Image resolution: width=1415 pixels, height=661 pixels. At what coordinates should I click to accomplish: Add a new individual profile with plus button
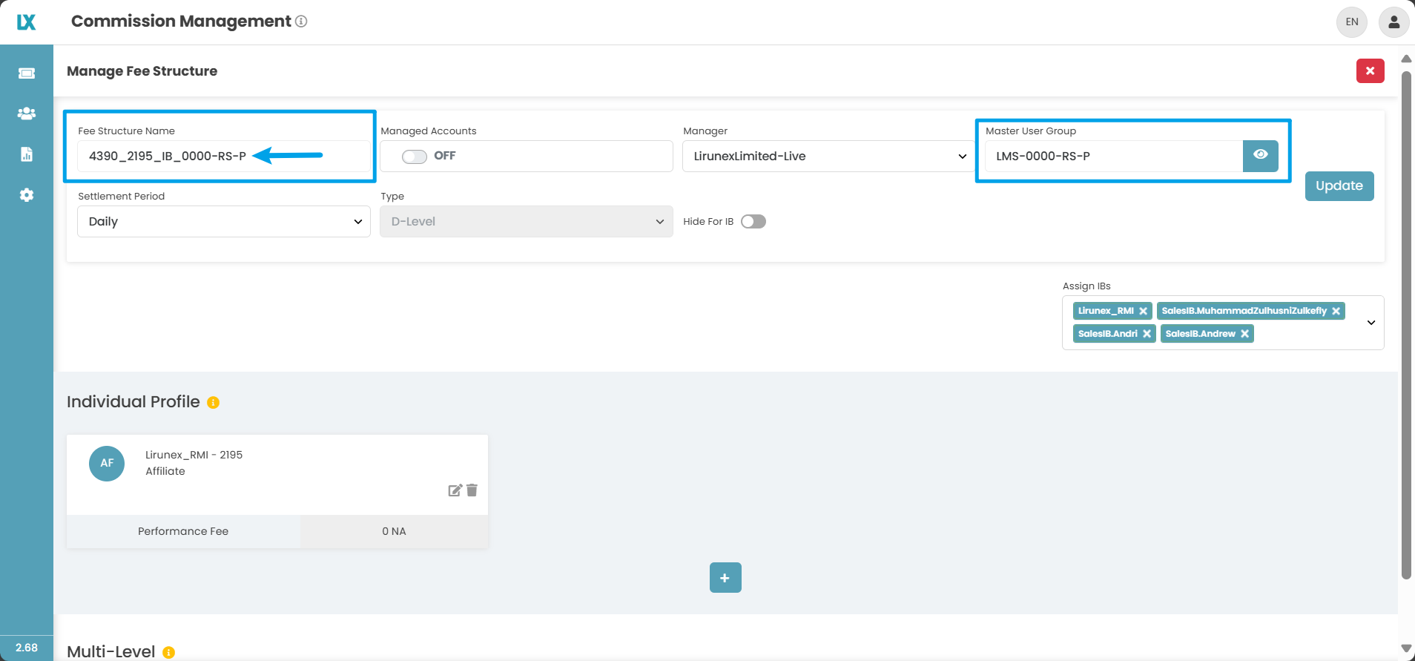pyautogui.click(x=725, y=578)
